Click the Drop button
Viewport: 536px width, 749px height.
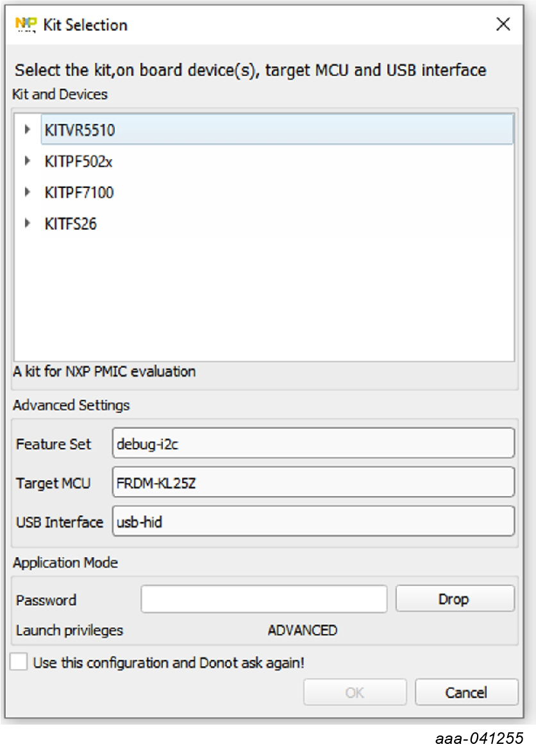point(455,599)
